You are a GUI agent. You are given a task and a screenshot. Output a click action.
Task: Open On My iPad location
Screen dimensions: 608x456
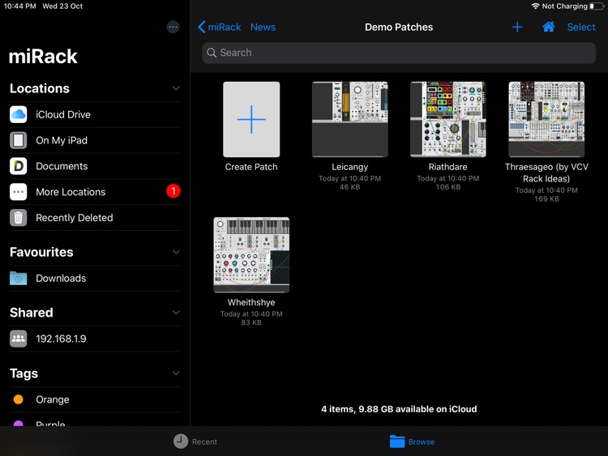click(x=95, y=140)
